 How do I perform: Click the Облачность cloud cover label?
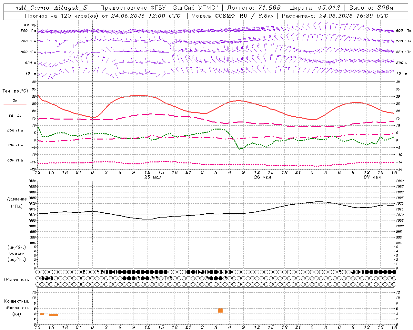[x=16, y=280]
